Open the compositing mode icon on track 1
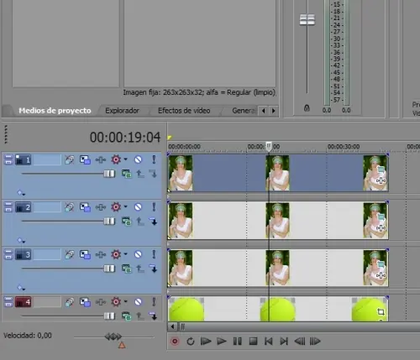Image resolution: width=420 pixels, height=360 pixels. click(126, 174)
